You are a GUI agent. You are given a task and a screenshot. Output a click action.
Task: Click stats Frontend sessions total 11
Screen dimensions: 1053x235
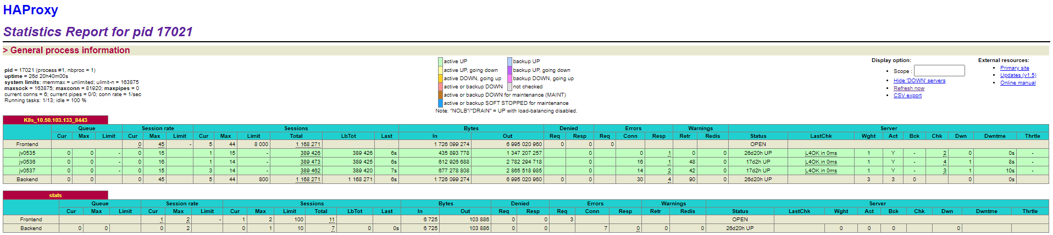[x=332, y=220]
